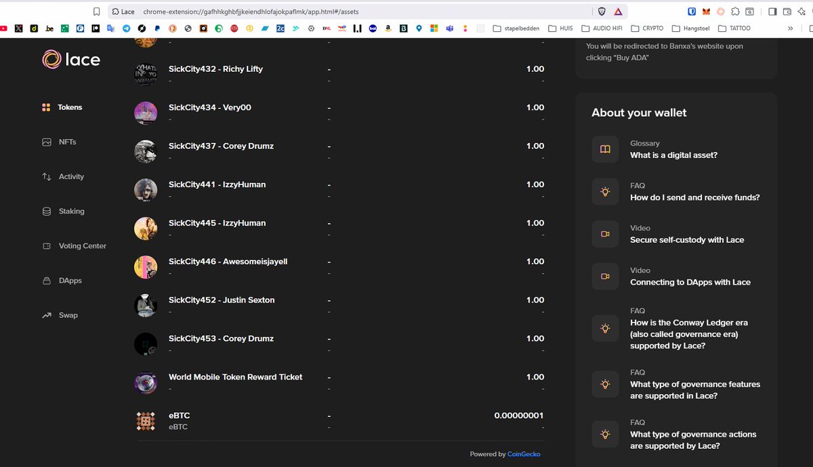Open the Voting Center
Viewport: 813px width, 467px height.
point(74,246)
